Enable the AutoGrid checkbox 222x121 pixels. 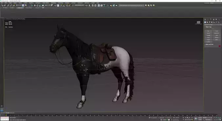coord(212,29)
